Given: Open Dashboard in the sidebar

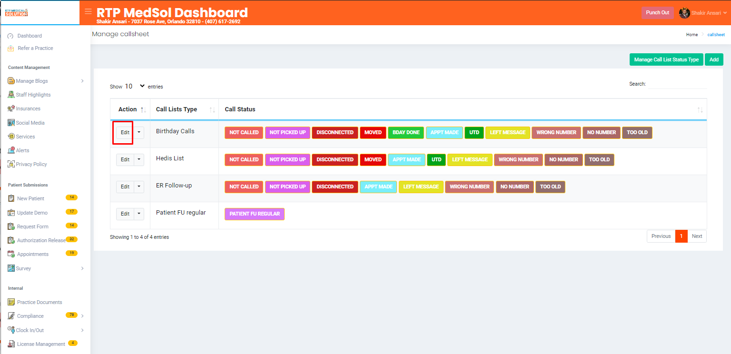Looking at the screenshot, I should (30, 36).
